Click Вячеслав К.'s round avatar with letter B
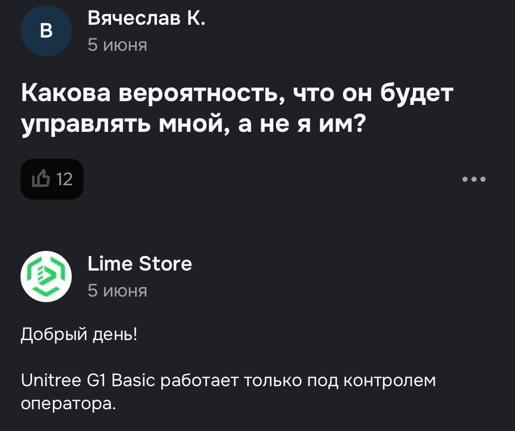Screen dimensions: 515x431 (46, 31)
